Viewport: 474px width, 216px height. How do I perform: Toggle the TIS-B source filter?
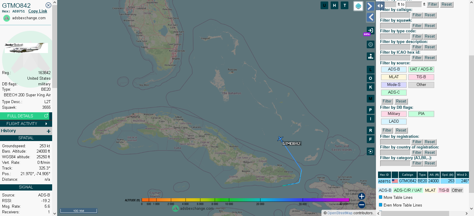(x=421, y=77)
